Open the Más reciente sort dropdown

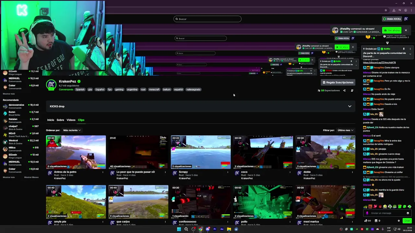pyautogui.click(x=72, y=130)
